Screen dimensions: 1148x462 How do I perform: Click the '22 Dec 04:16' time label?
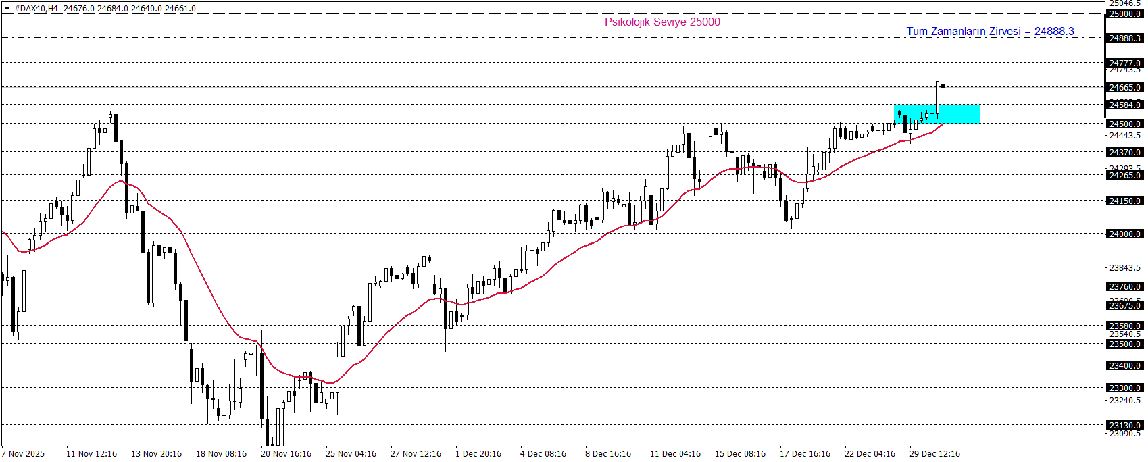870,453
